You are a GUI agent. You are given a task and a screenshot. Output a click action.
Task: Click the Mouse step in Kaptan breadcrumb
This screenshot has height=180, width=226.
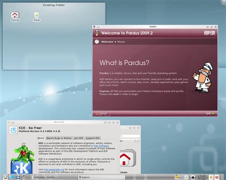pos(121,42)
